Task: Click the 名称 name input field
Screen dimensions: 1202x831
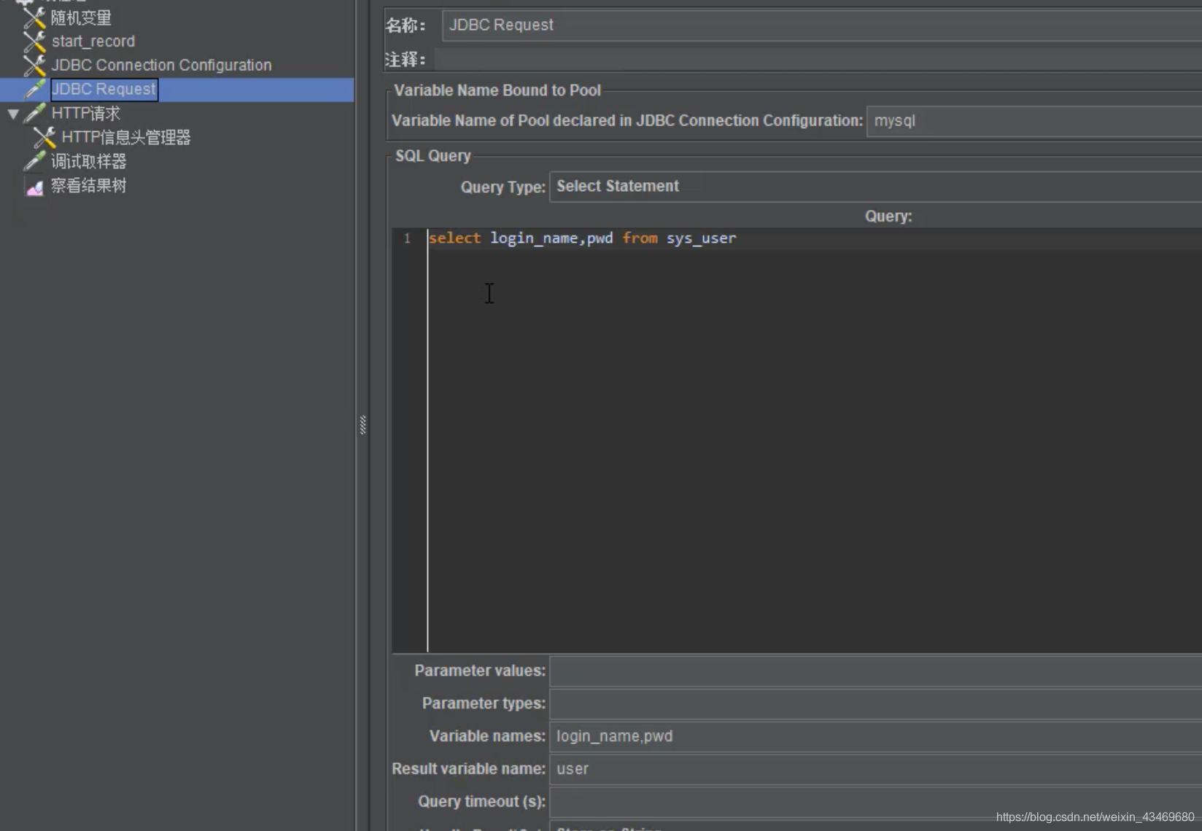Action: tap(821, 26)
